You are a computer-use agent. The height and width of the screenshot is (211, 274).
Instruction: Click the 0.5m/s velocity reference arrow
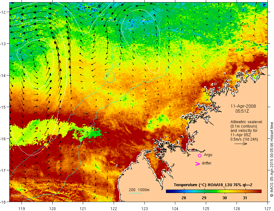(241, 144)
